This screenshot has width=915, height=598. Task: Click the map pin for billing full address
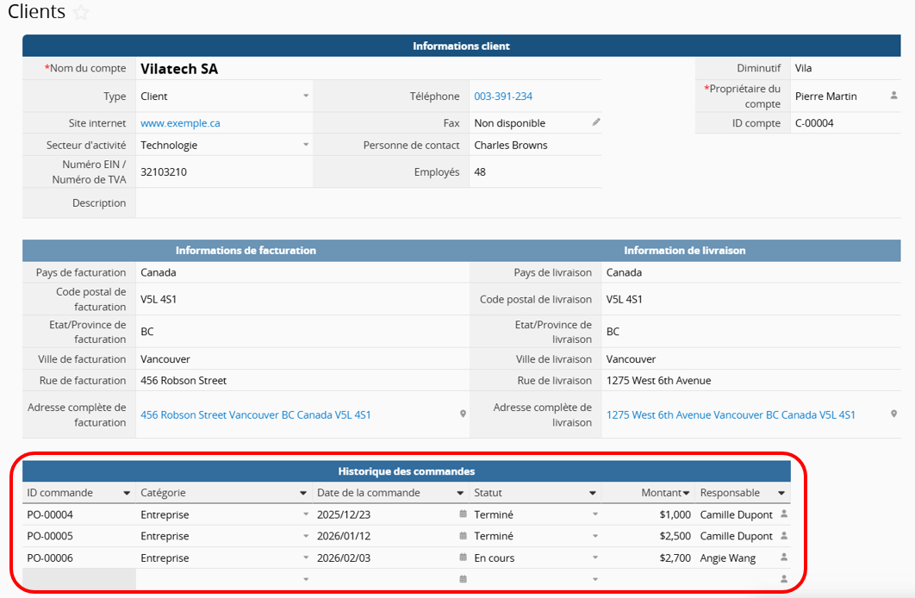(x=463, y=414)
